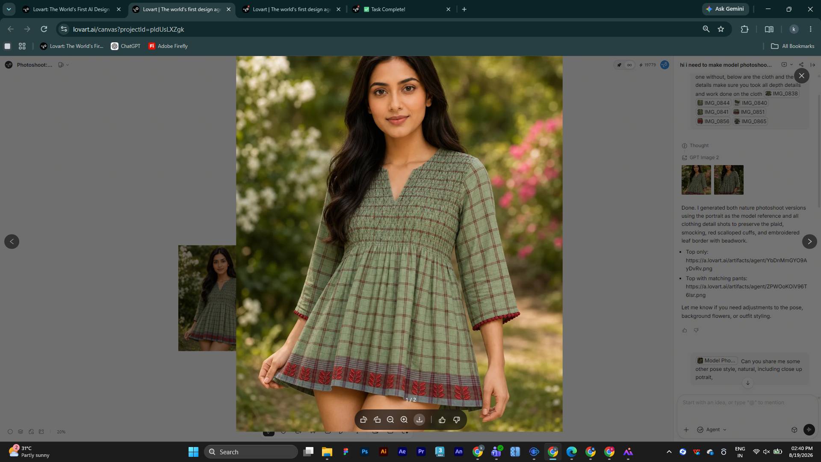The width and height of the screenshot is (821, 462).
Task: Download the current image from preview toolbar
Action: [419, 420]
